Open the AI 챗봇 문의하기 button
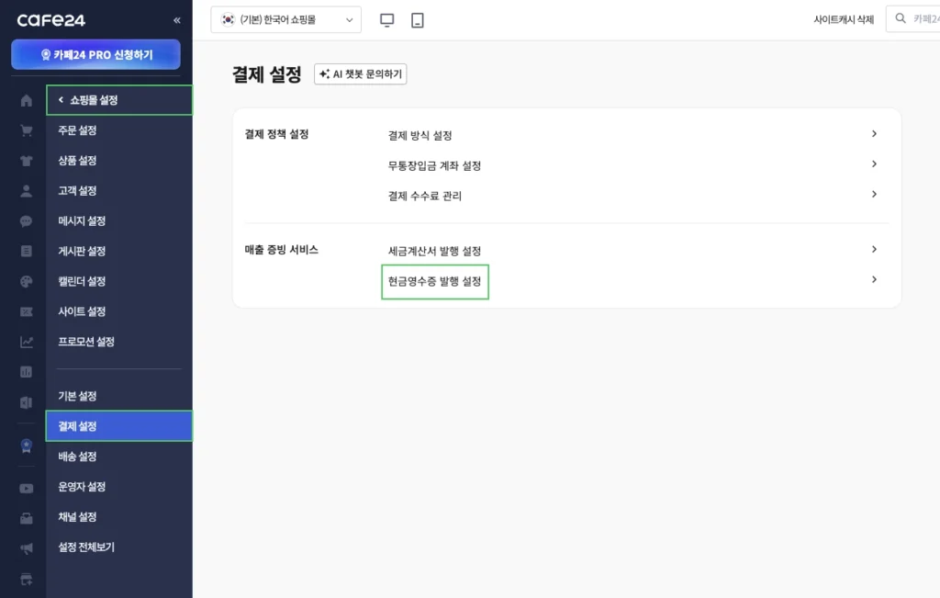Screen dimensions: 940x598 (360, 74)
